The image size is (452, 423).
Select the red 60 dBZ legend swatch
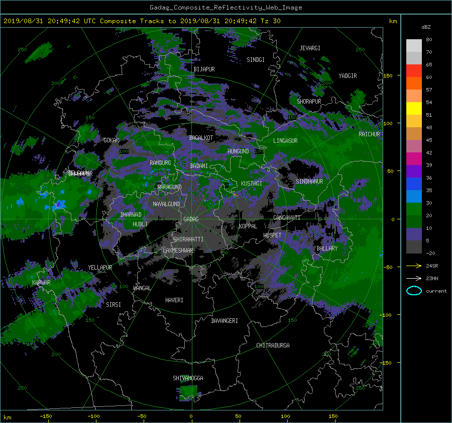pos(414,70)
